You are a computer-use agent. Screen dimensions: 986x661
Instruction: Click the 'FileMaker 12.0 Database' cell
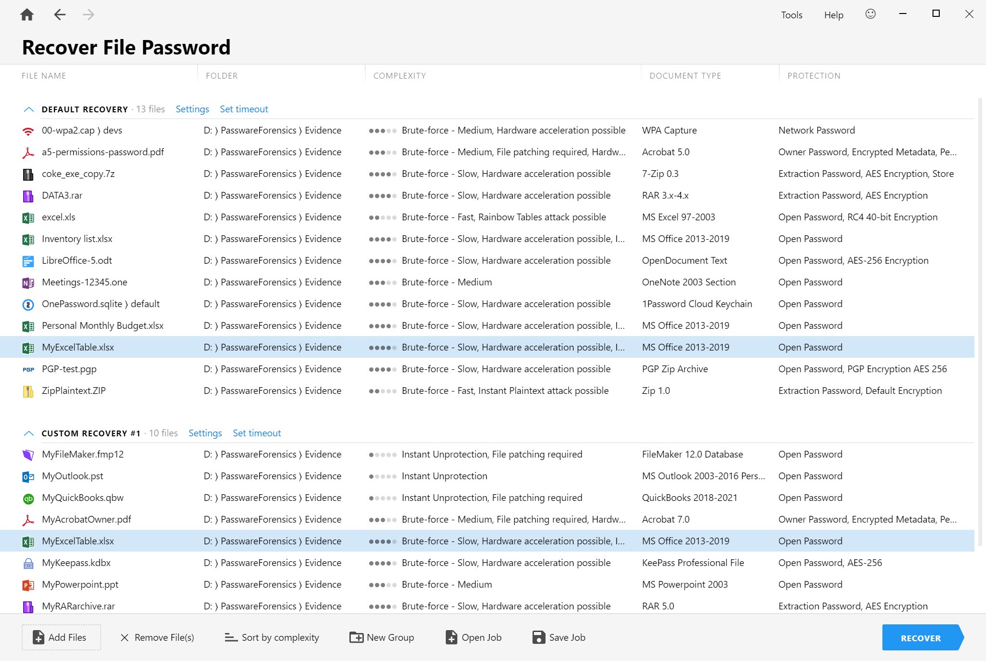(693, 455)
